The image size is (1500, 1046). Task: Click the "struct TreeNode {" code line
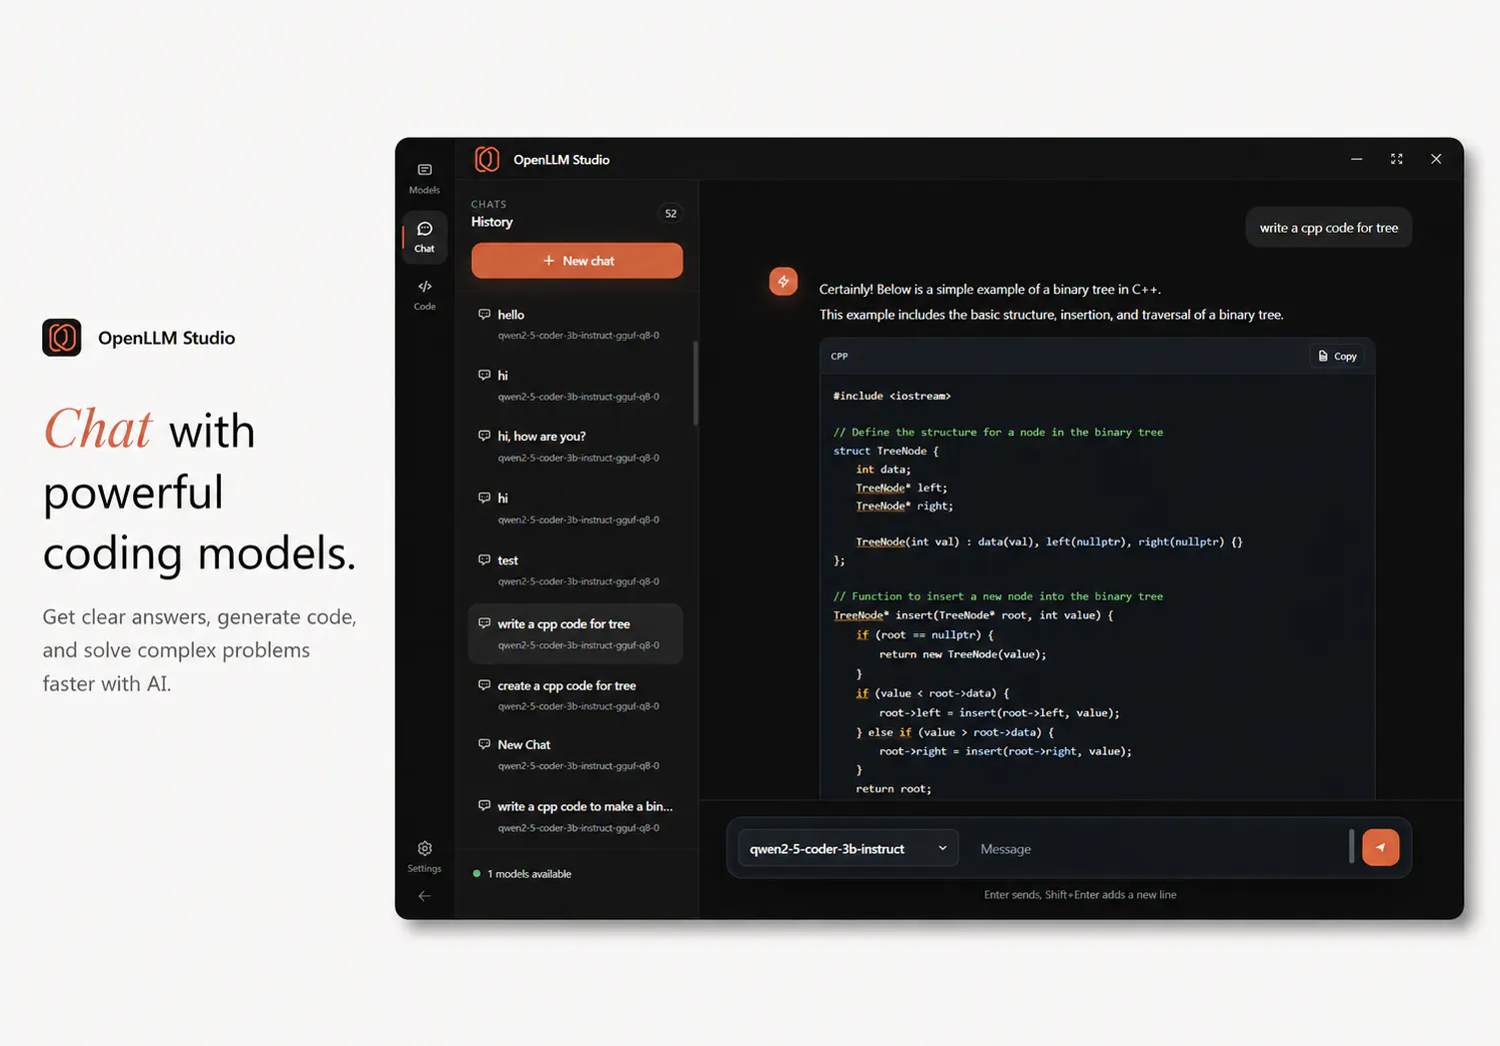click(885, 451)
